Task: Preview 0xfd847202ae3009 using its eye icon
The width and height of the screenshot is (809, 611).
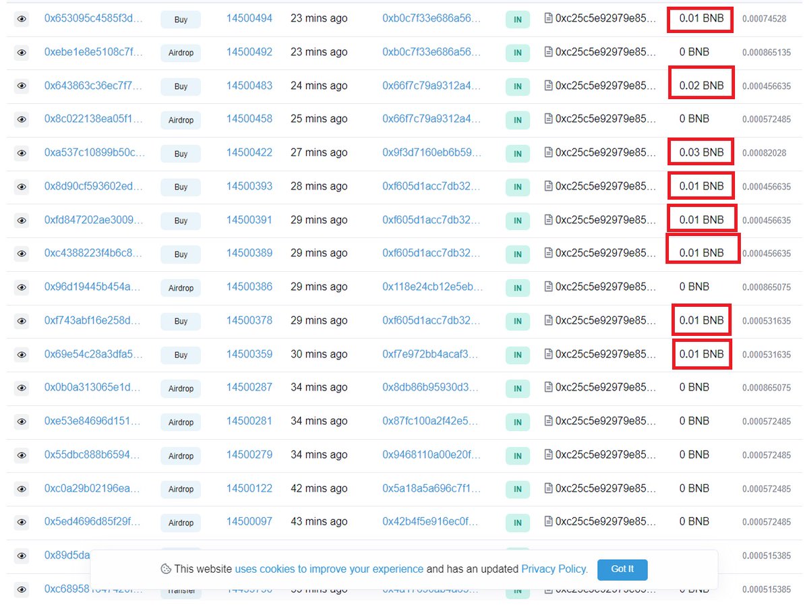Action: pyautogui.click(x=22, y=221)
